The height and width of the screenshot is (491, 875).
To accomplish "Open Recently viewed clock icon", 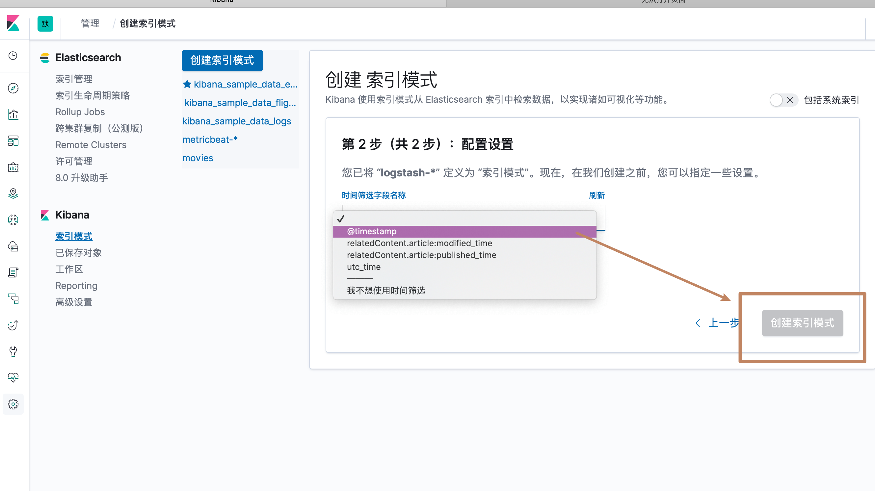I will (x=13, y=56).
